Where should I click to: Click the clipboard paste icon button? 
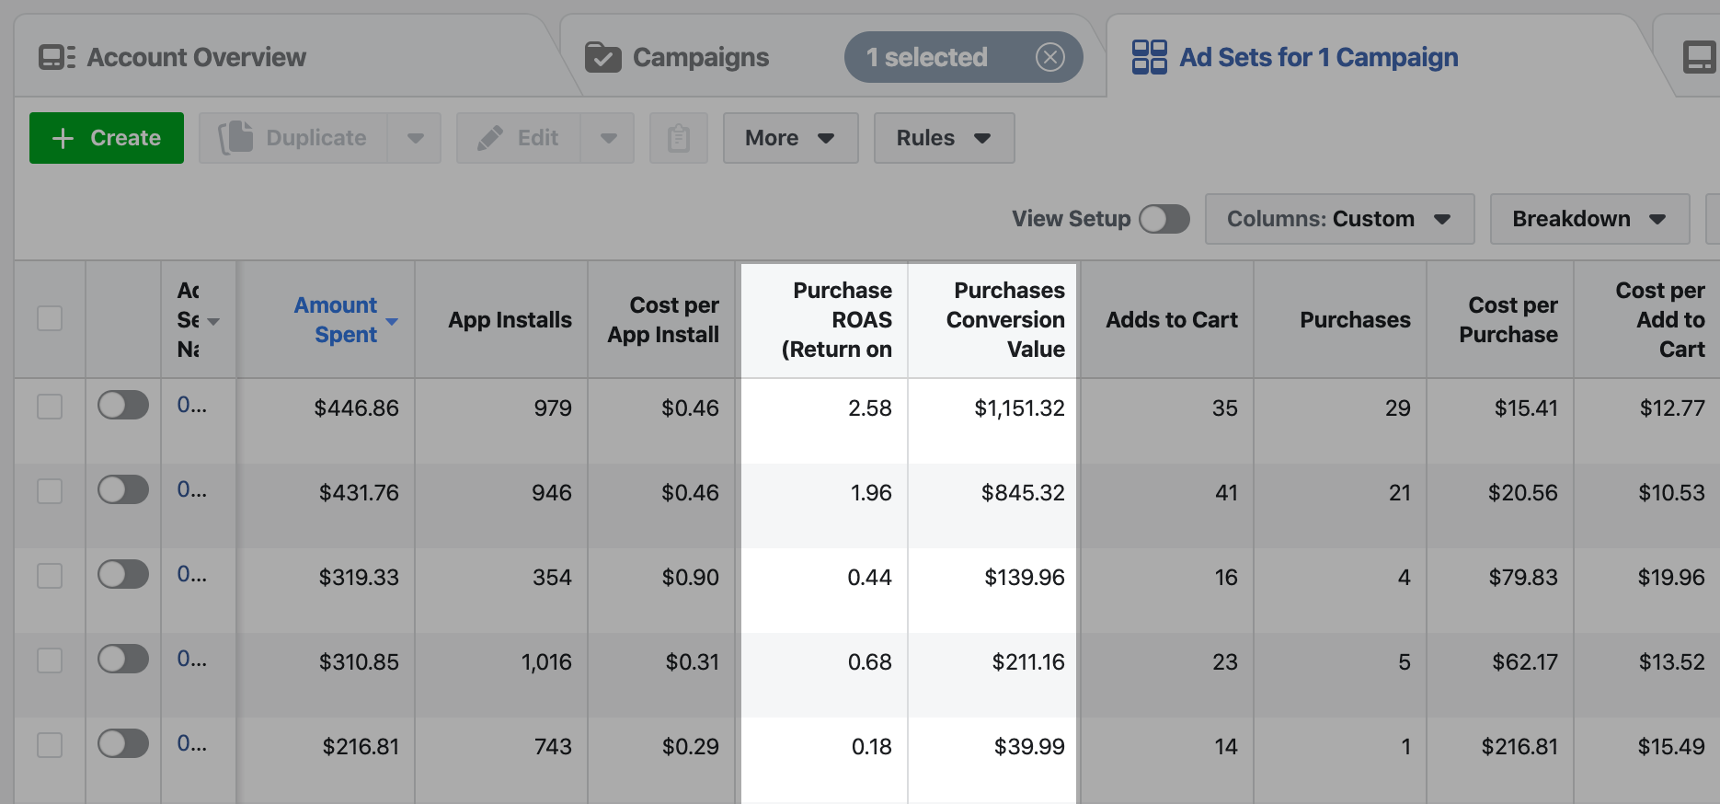point(679,138)
